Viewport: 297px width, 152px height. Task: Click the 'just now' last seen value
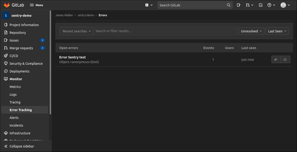click(x=247, y=59)
